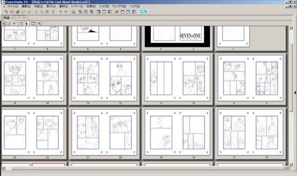The height and width of the screenshot is (176, 297).
Task: Select the arrow pointer tool icon
Action: pyautogui.click(x=26, y=24)
